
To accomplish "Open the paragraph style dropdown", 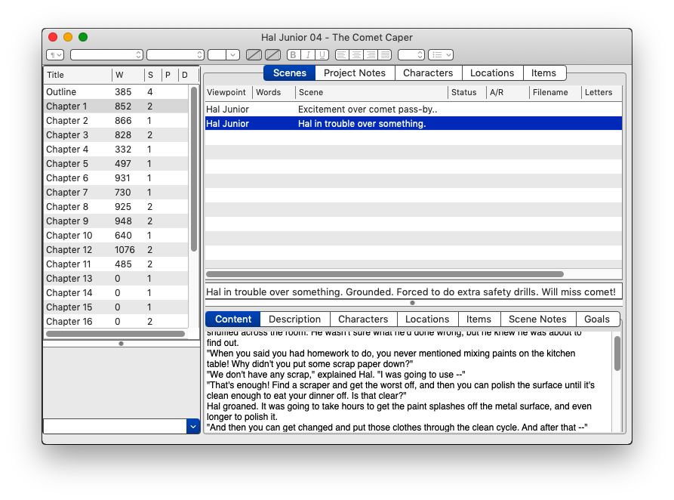I will pos(55,55).
